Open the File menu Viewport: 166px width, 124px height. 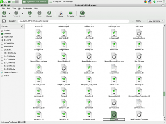3,8
